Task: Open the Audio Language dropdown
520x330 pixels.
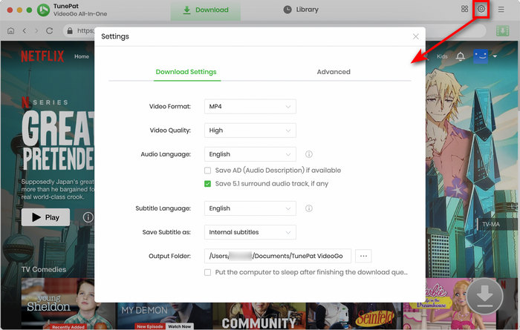Action: pos(250,154)
